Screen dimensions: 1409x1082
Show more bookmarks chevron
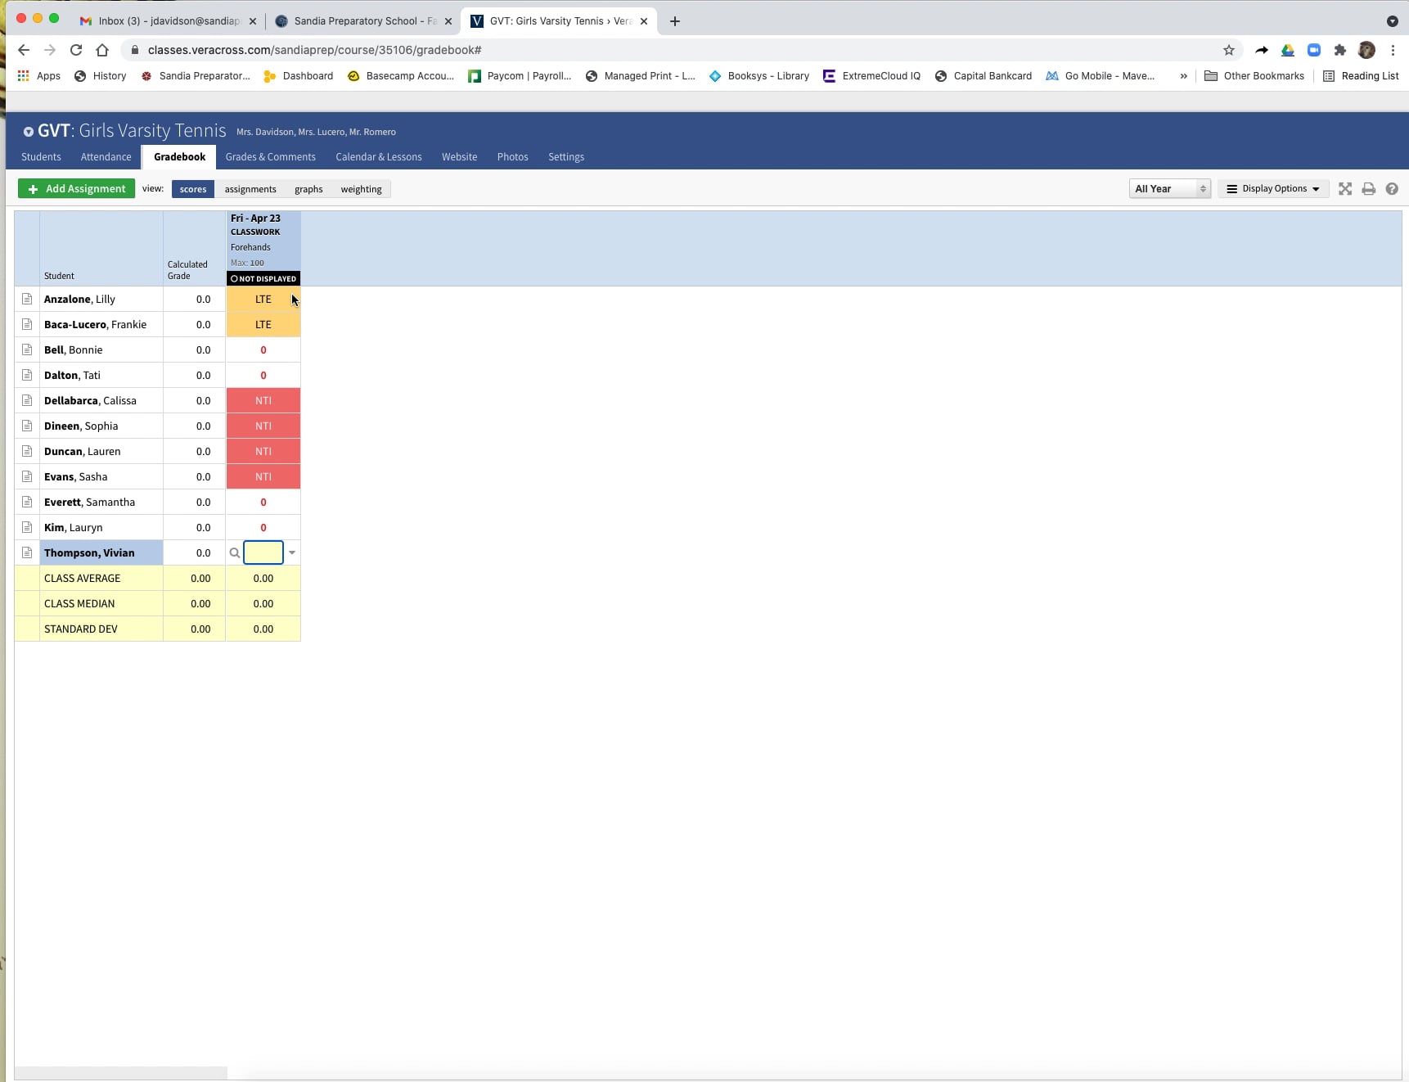(1183, 76)
